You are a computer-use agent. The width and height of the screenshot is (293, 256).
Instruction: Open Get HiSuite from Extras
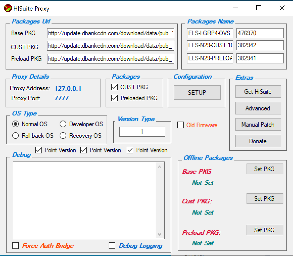click(x=258, y=92)
